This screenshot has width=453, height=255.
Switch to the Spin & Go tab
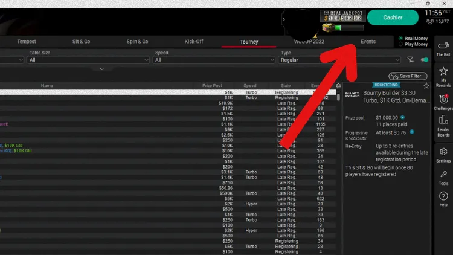coord(137,42)
